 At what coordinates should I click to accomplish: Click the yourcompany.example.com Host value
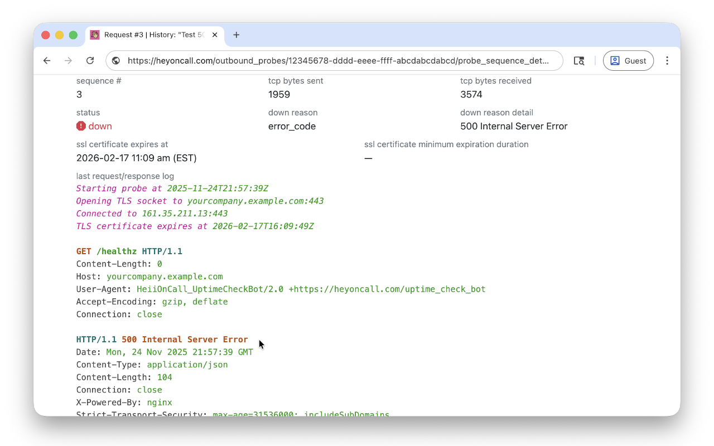pyautogui.click(x=165, y=277)
